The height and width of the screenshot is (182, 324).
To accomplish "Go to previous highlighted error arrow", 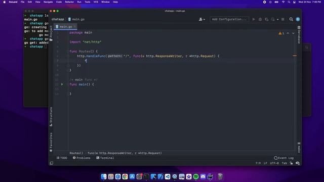I will (288, 33).
